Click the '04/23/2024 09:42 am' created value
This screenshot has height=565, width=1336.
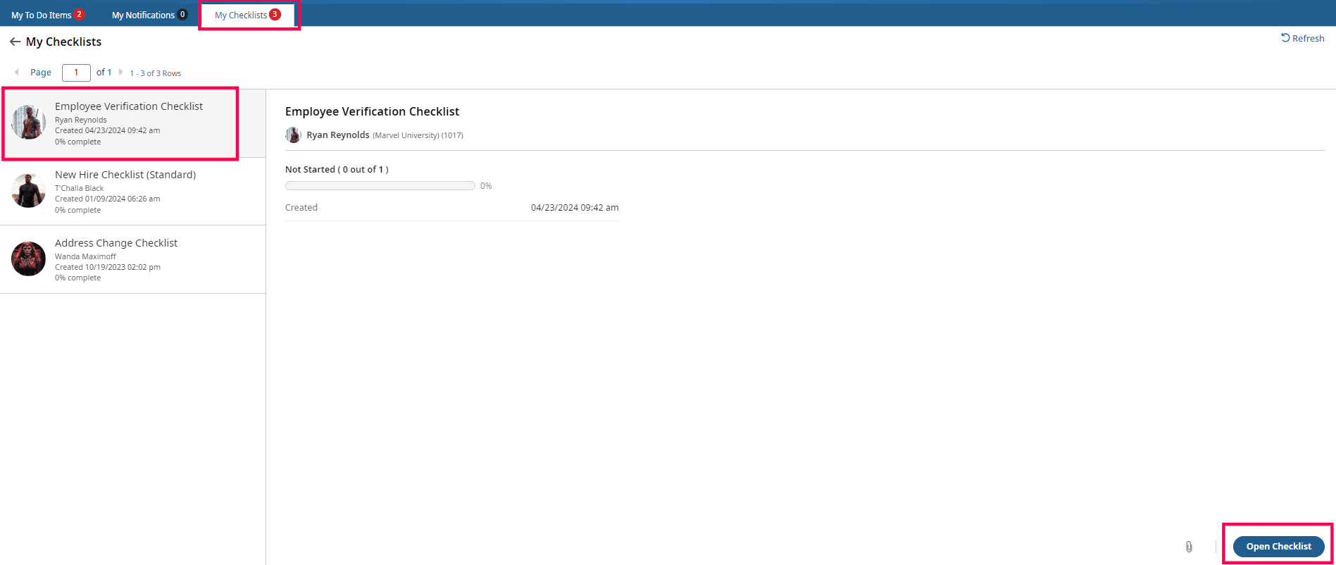575,207
